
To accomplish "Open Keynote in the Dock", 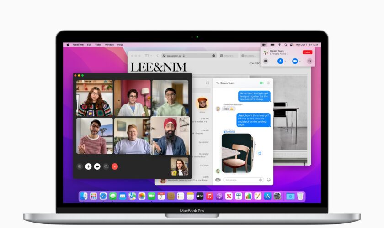I will [x=239, y=196].
